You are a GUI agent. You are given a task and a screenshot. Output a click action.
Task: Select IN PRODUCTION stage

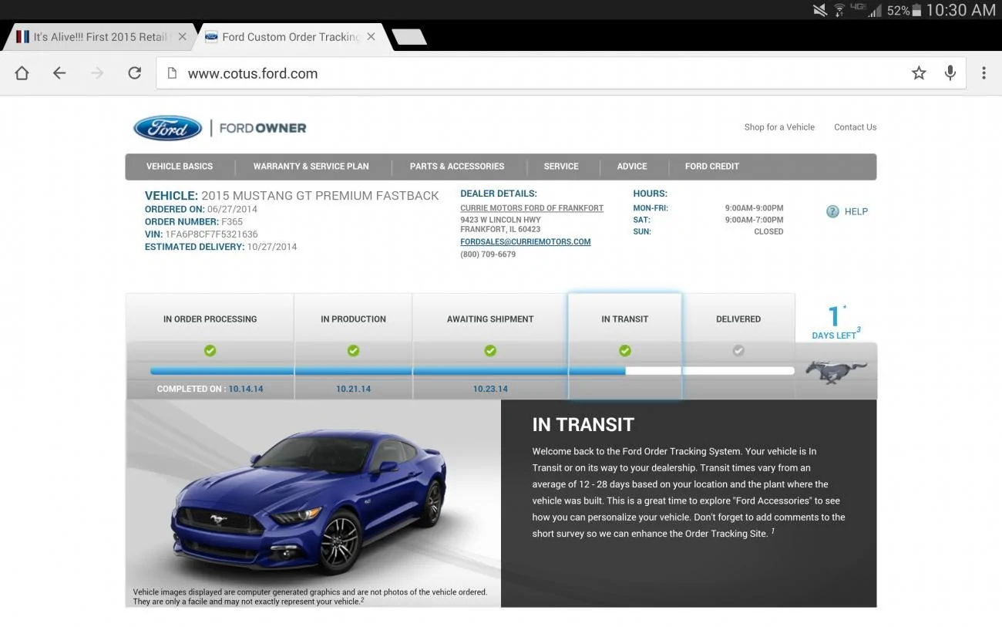tap(353, 319)
